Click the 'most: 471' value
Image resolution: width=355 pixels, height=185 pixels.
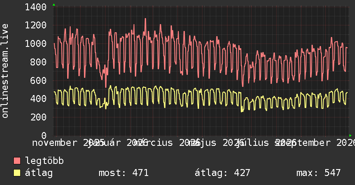click(x=124, y=173)
